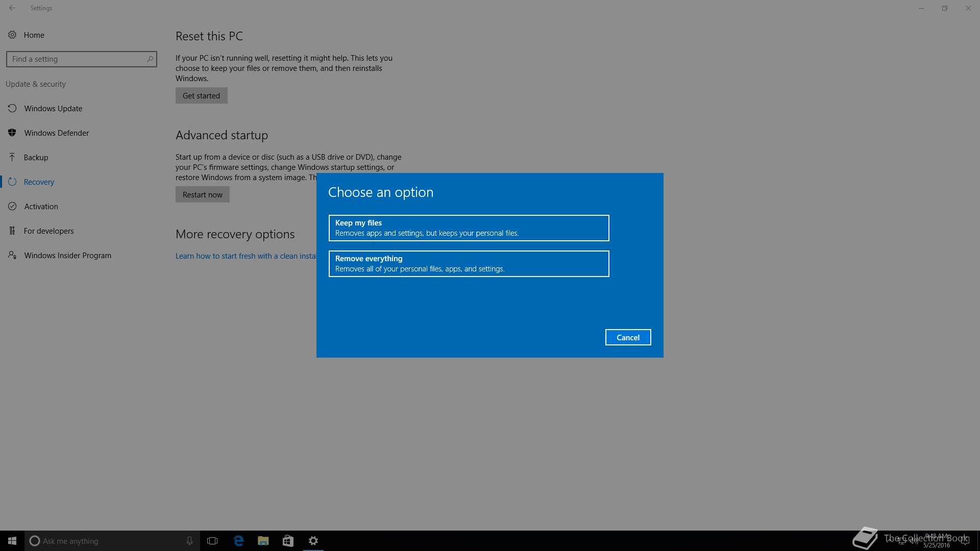
Task: Click the For developers tools icon
Action: point(12,231)
